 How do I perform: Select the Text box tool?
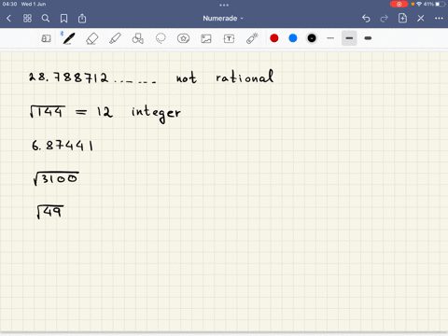coord(229,38)
